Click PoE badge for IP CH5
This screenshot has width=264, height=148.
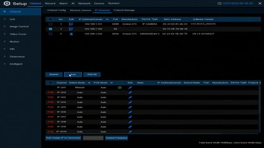50,107
